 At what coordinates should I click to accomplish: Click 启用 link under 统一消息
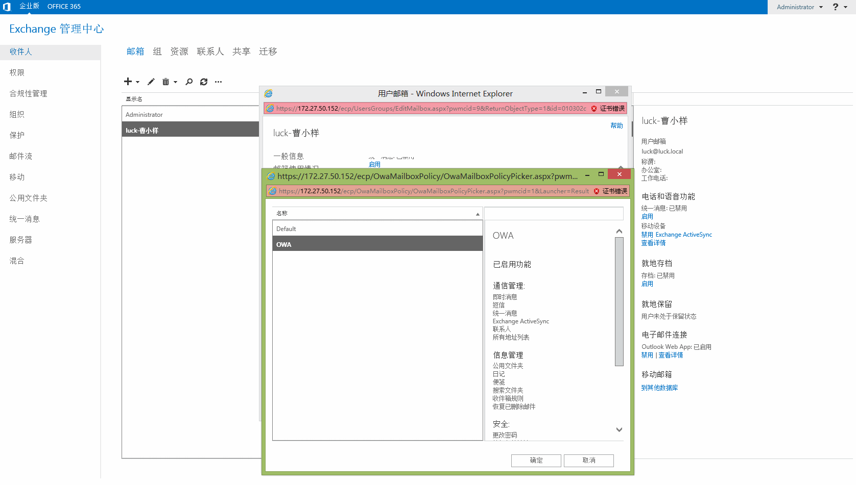coord(647,217)
